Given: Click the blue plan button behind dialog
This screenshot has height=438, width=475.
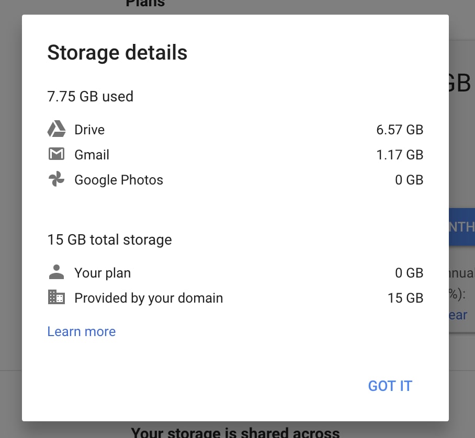Looking at the screenshot, I should click(x=462, y=227).
